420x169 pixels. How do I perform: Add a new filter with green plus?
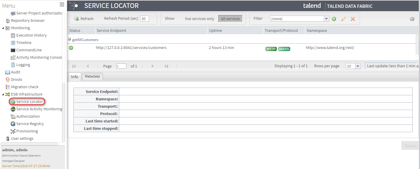334,19
